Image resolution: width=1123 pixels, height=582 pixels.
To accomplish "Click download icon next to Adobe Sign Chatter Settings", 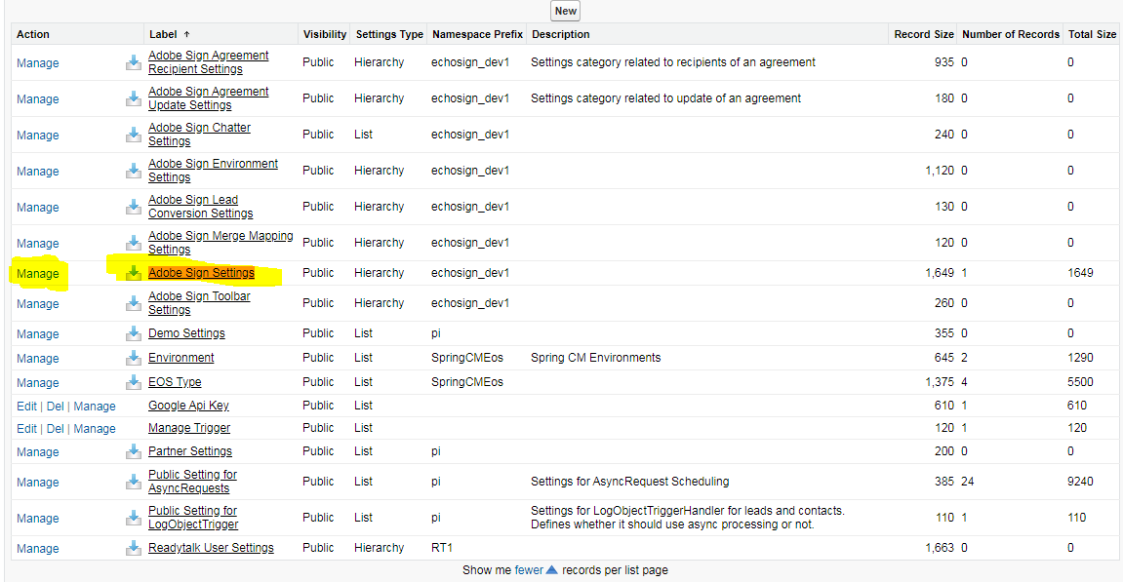I will [x=134, y=134].
